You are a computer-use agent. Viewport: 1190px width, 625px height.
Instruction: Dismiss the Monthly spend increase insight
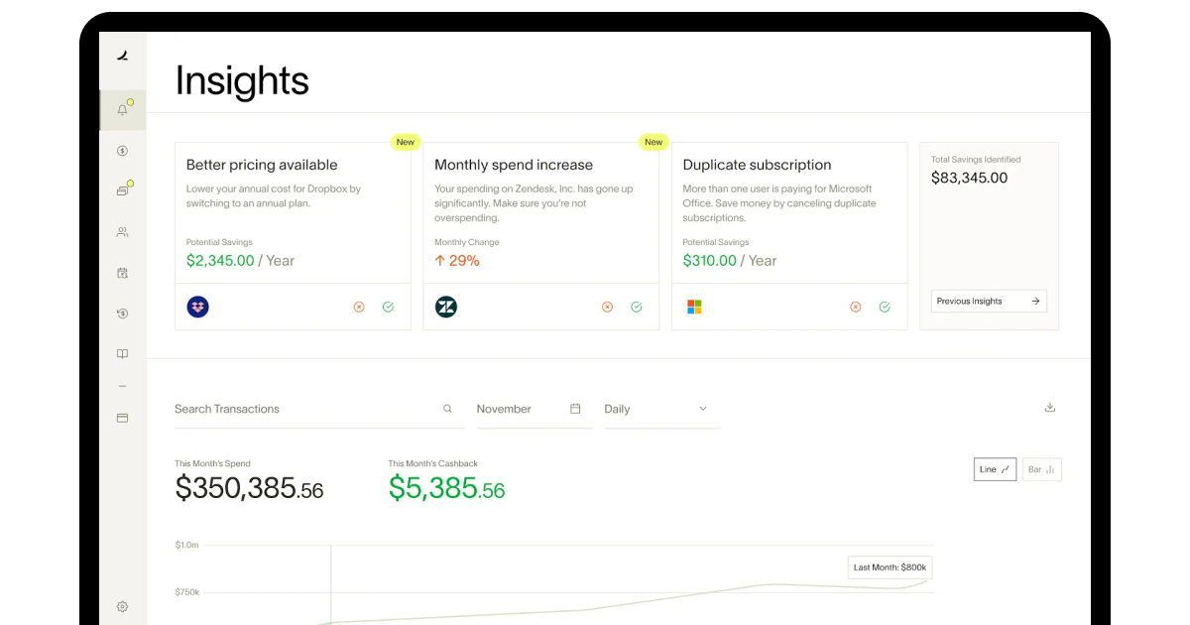click(x=607, y=307)
